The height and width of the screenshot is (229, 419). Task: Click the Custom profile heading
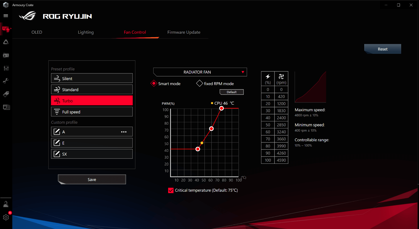(x=64, y=122)
